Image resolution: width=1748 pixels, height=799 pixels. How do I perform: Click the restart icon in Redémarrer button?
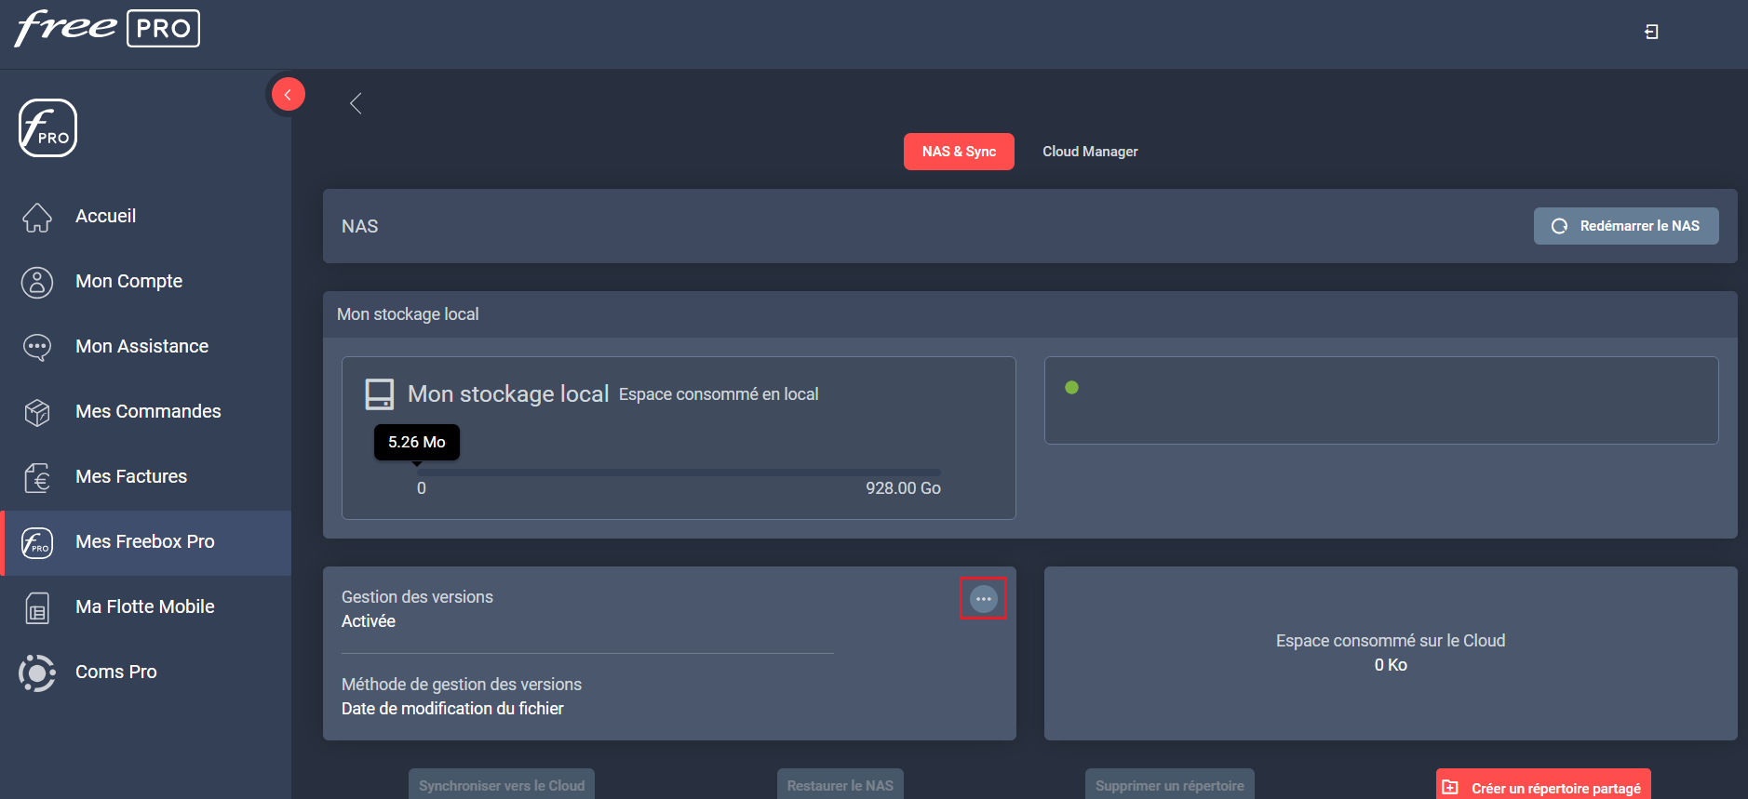click(1560, 226)
